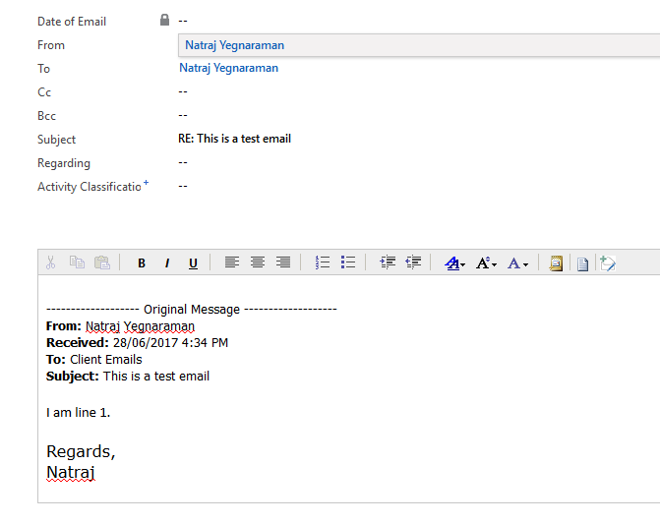
Task: Click the misspelled word Natraj in signature
Action: click(71, 473)
